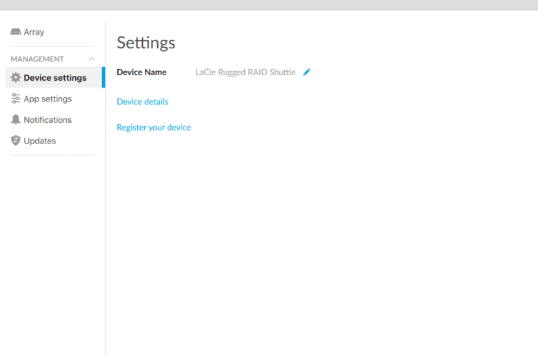Viewport: 538px width, 356px height.
Task: Open Updates in sidebar
Action: coord(34,141)
